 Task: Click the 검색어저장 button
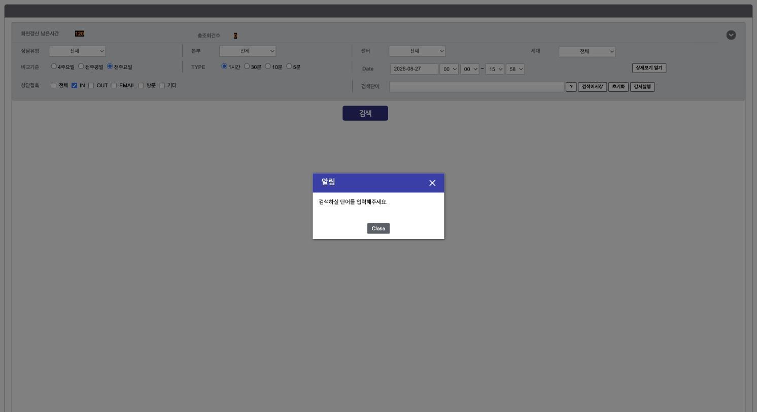click(593, 87)
